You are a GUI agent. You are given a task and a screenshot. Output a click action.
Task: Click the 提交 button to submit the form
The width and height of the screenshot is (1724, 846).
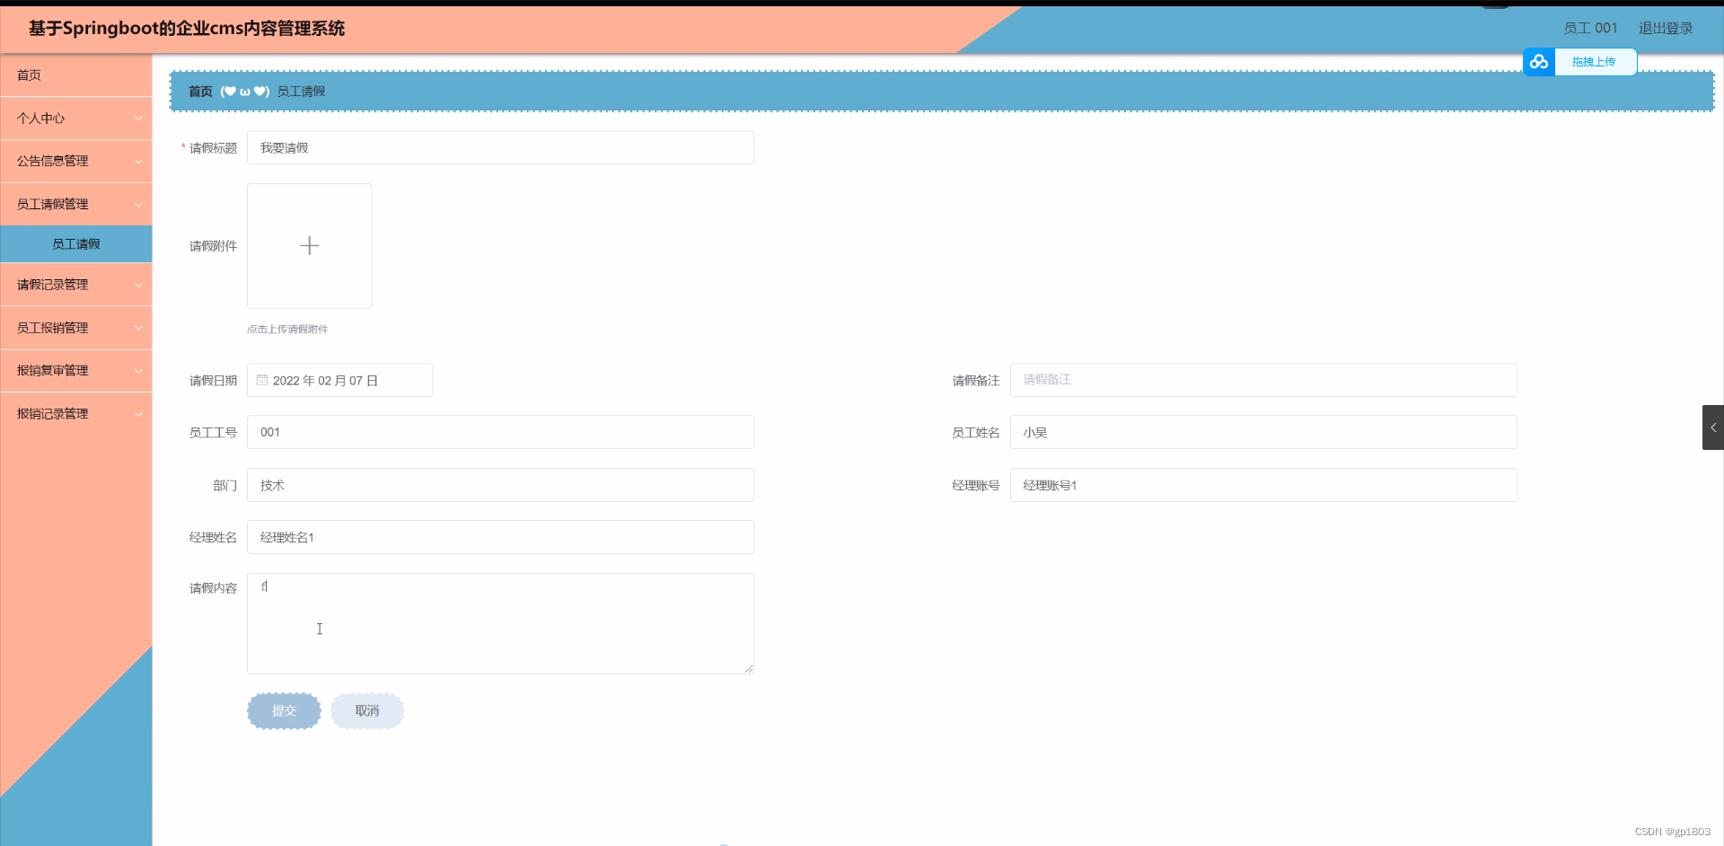283,710
